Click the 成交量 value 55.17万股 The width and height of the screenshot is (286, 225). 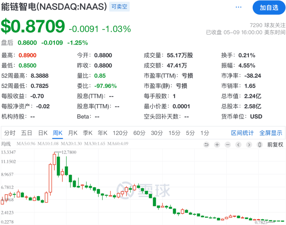tap(180, 55)
